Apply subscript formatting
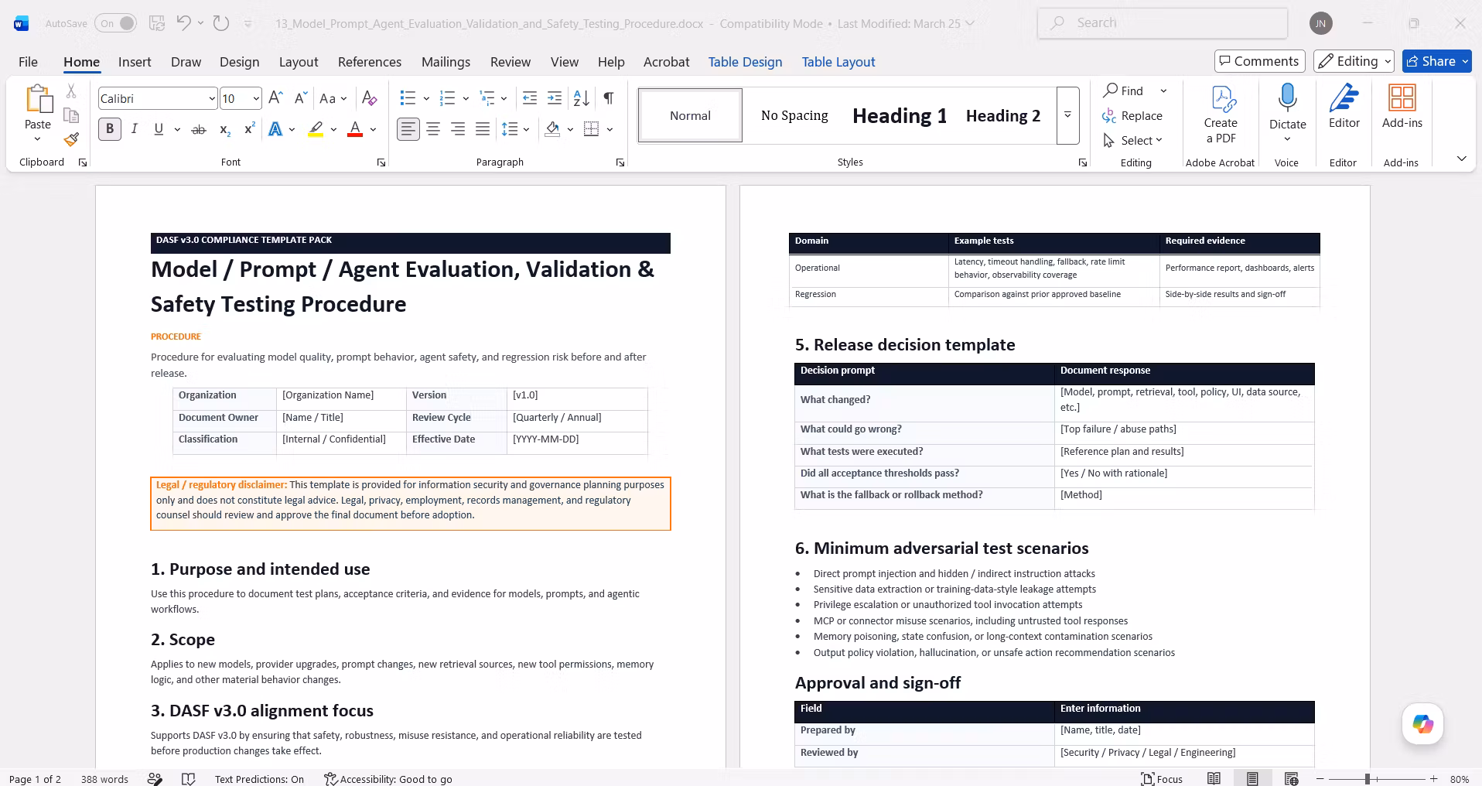 (224, 129)
